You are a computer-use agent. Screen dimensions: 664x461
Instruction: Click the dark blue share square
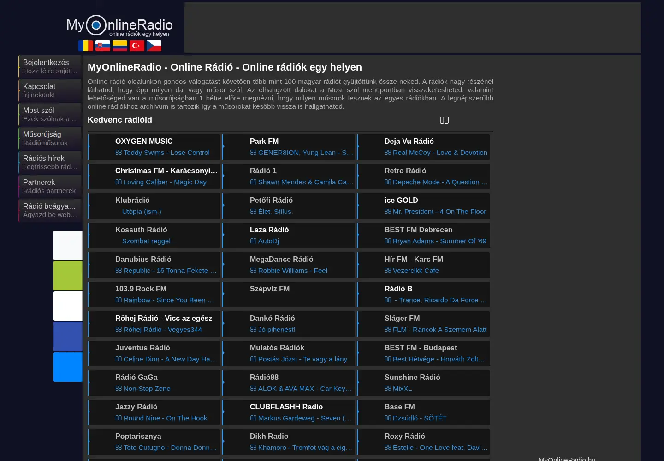coord(68,337)
